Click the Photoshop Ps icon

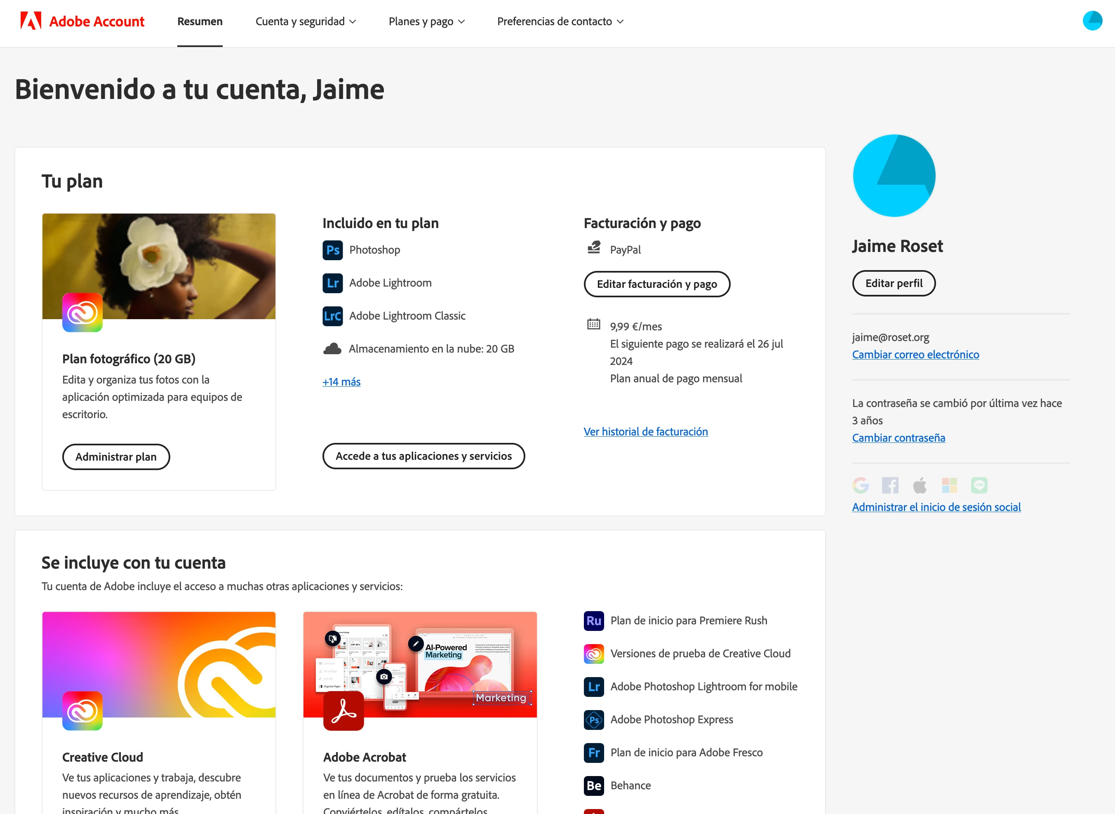333,250
